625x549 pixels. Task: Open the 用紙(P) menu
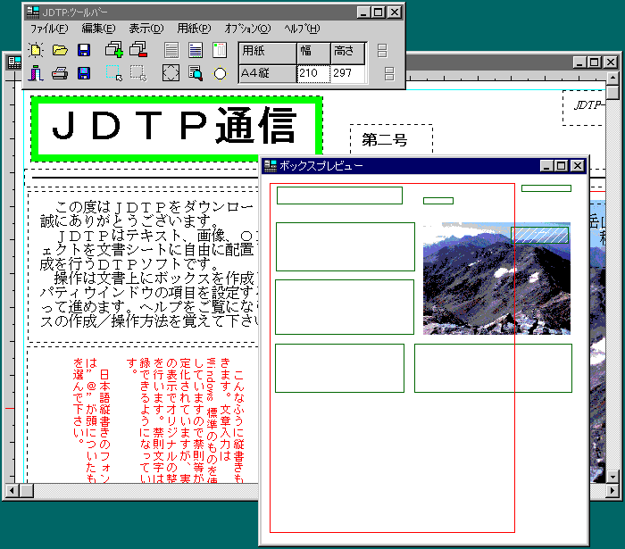coord(194,29)
